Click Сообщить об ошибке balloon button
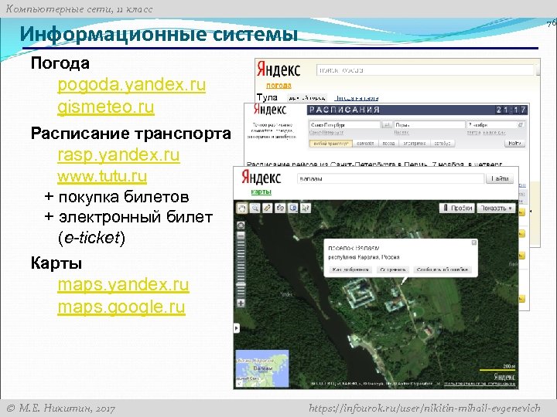Image resolution: width=557 pixels, height=417 pixels. pyautogui.click(x=443, y=270)
